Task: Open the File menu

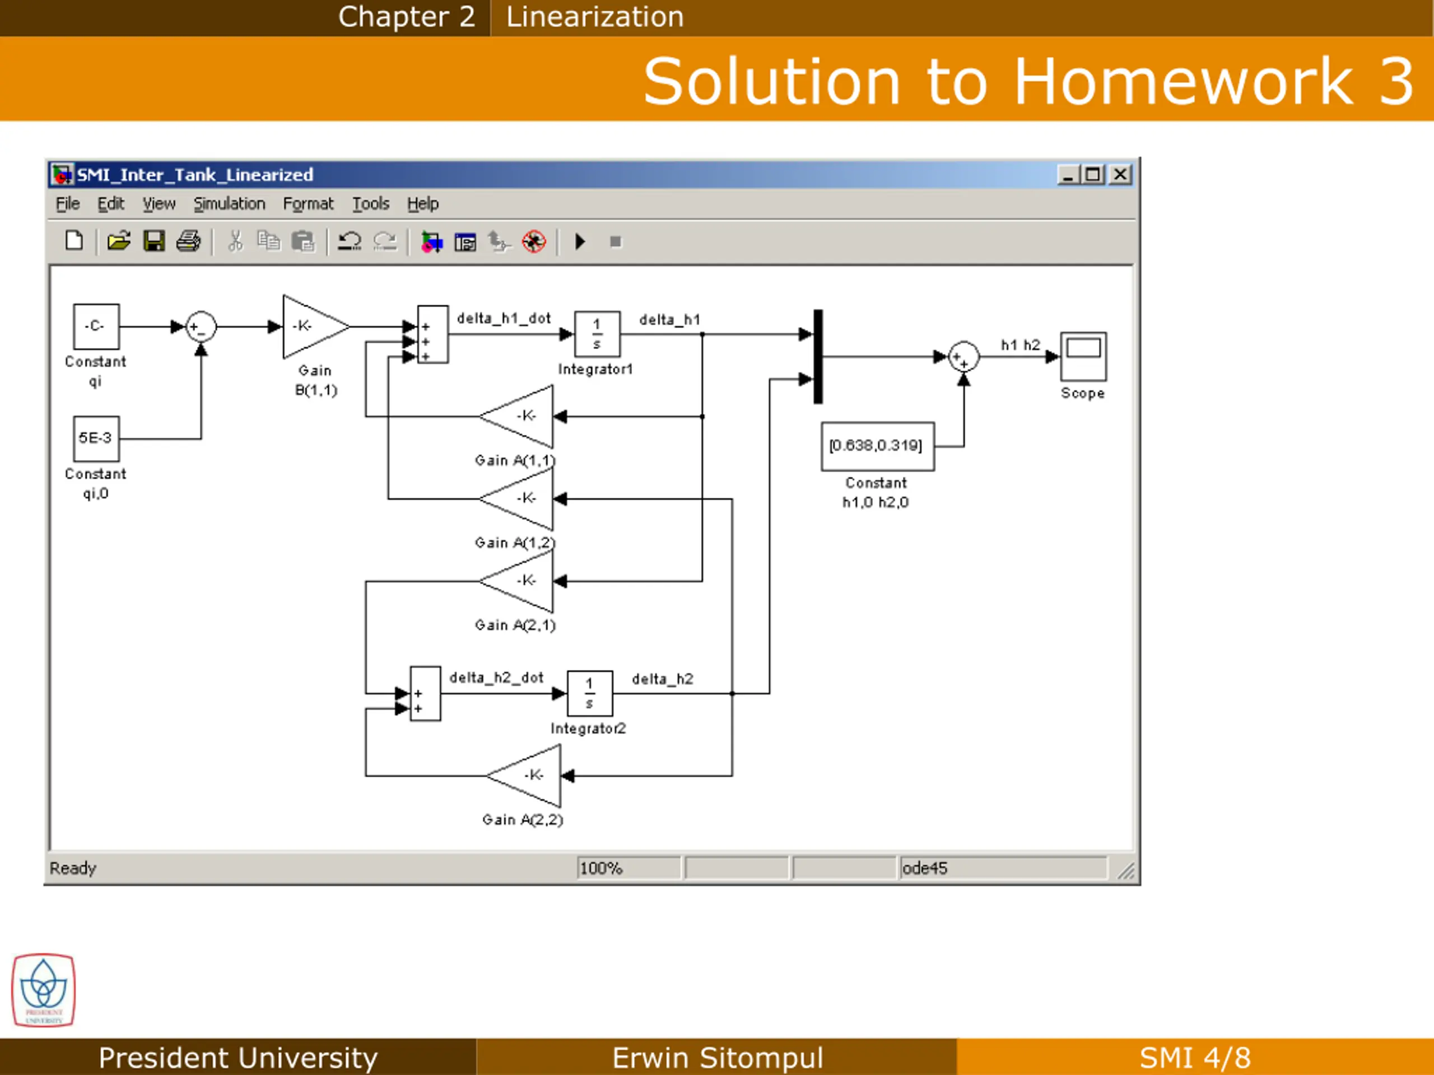Action: pyautogui.click(x=67, y=203)
